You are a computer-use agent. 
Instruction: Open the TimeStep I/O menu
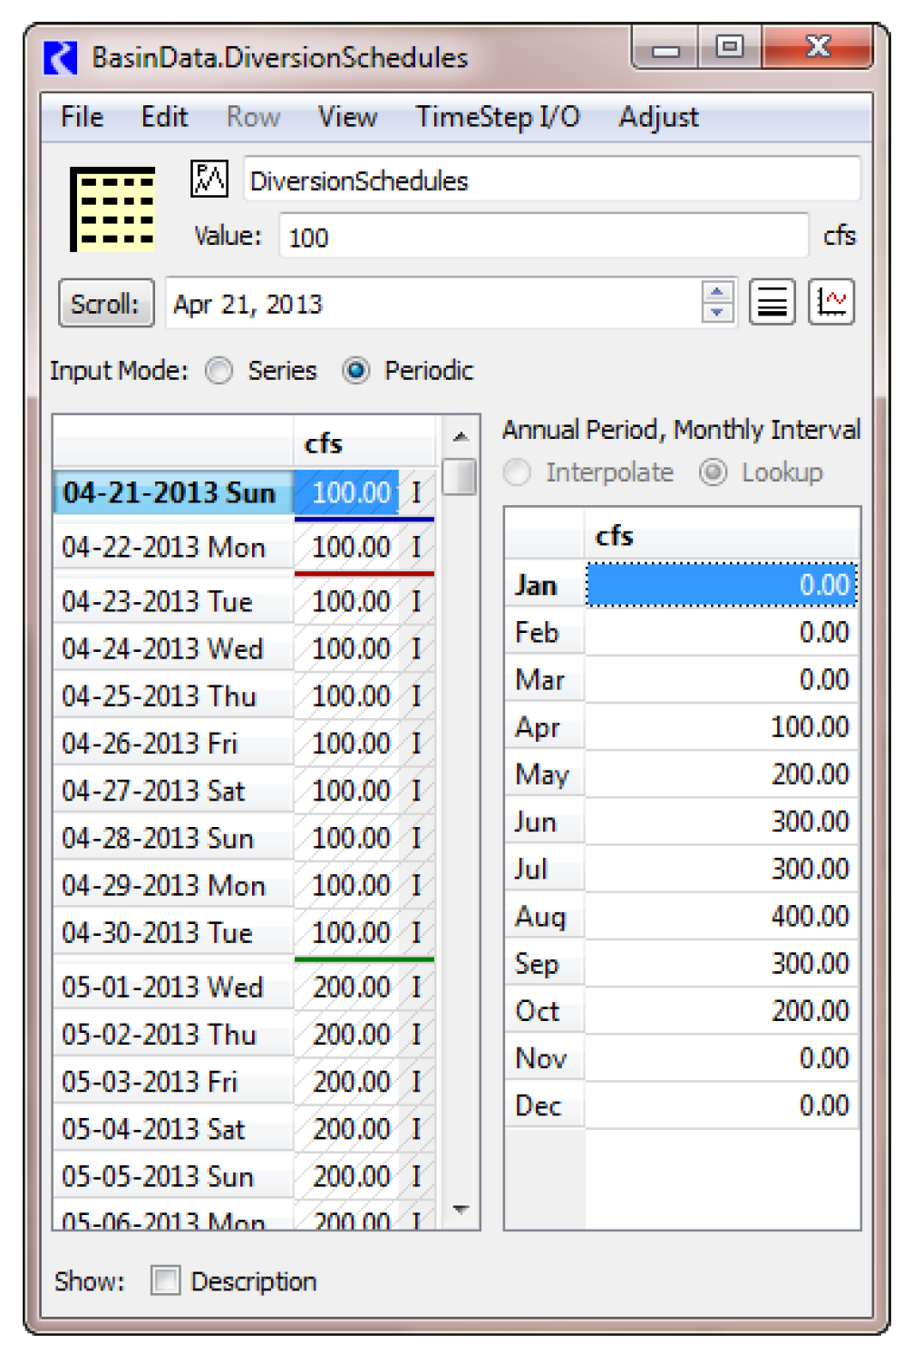497,118
